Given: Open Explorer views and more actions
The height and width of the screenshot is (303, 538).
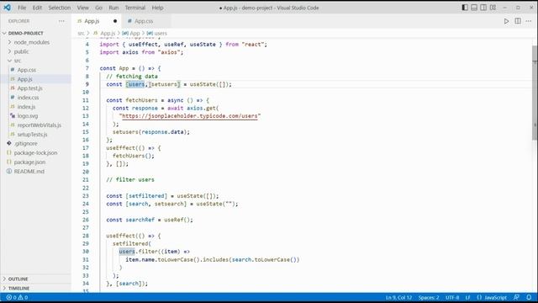Looking at the screenshot, I should pos(61,21).
